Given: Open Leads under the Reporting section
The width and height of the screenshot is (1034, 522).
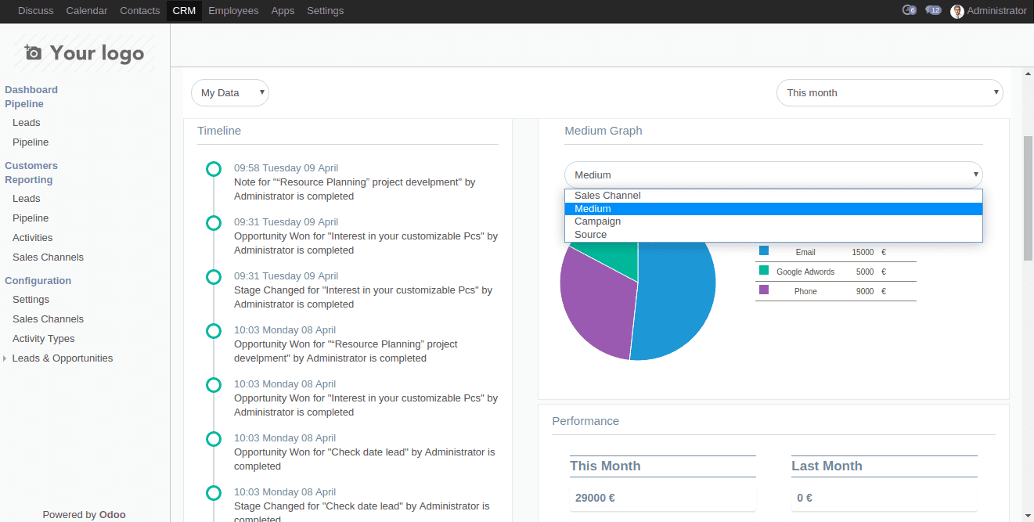Looking at the screenshot, I should [27, 199].
